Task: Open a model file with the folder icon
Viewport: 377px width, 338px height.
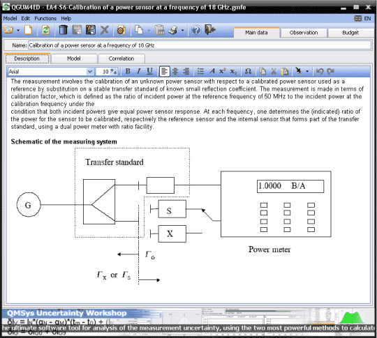Action: [8, 30]
